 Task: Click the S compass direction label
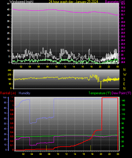pyautogui.click(x=124, y=79)
